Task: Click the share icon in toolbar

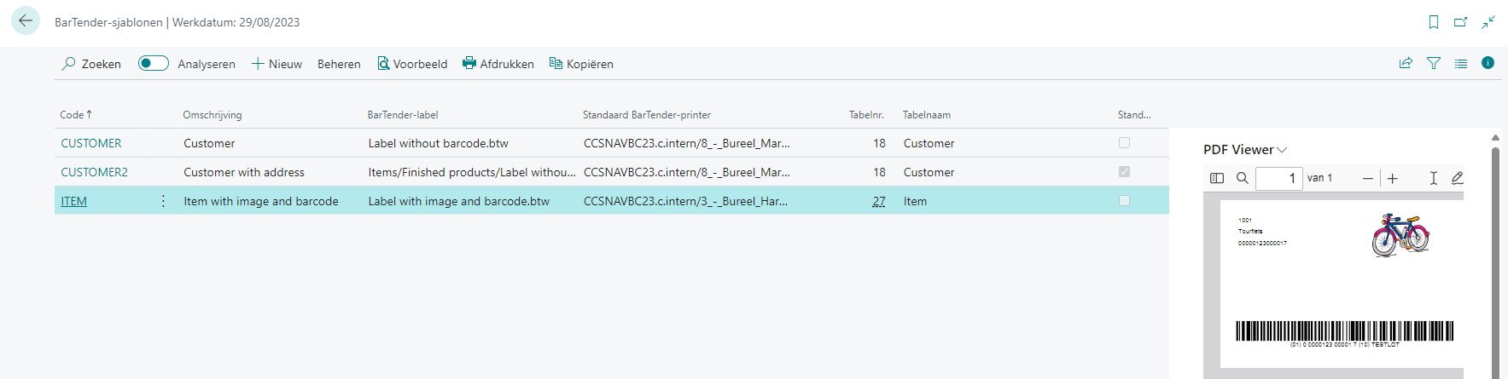Action: click(x=1406, y=63)
